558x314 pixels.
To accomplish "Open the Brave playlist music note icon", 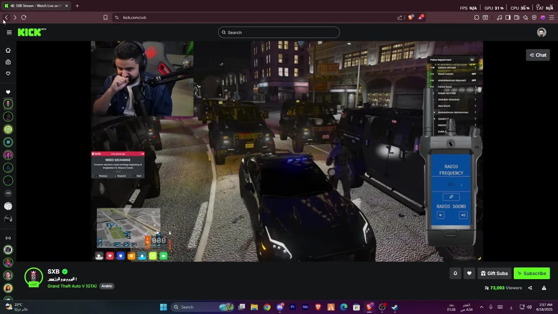I will [x=499, y=17].
